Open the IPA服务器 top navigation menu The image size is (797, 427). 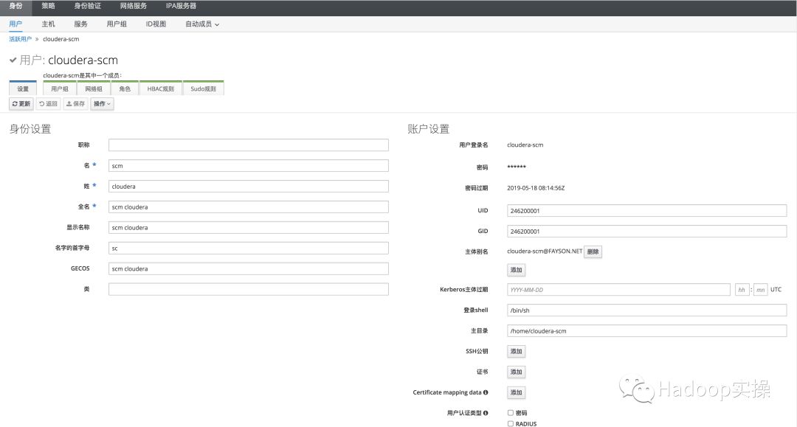[x=181, y=6]
